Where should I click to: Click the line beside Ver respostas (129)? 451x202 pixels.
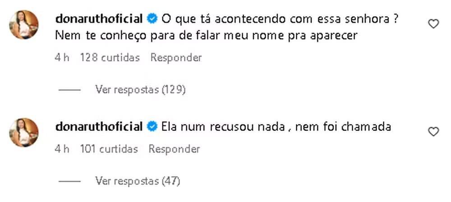tap(69, 90)
